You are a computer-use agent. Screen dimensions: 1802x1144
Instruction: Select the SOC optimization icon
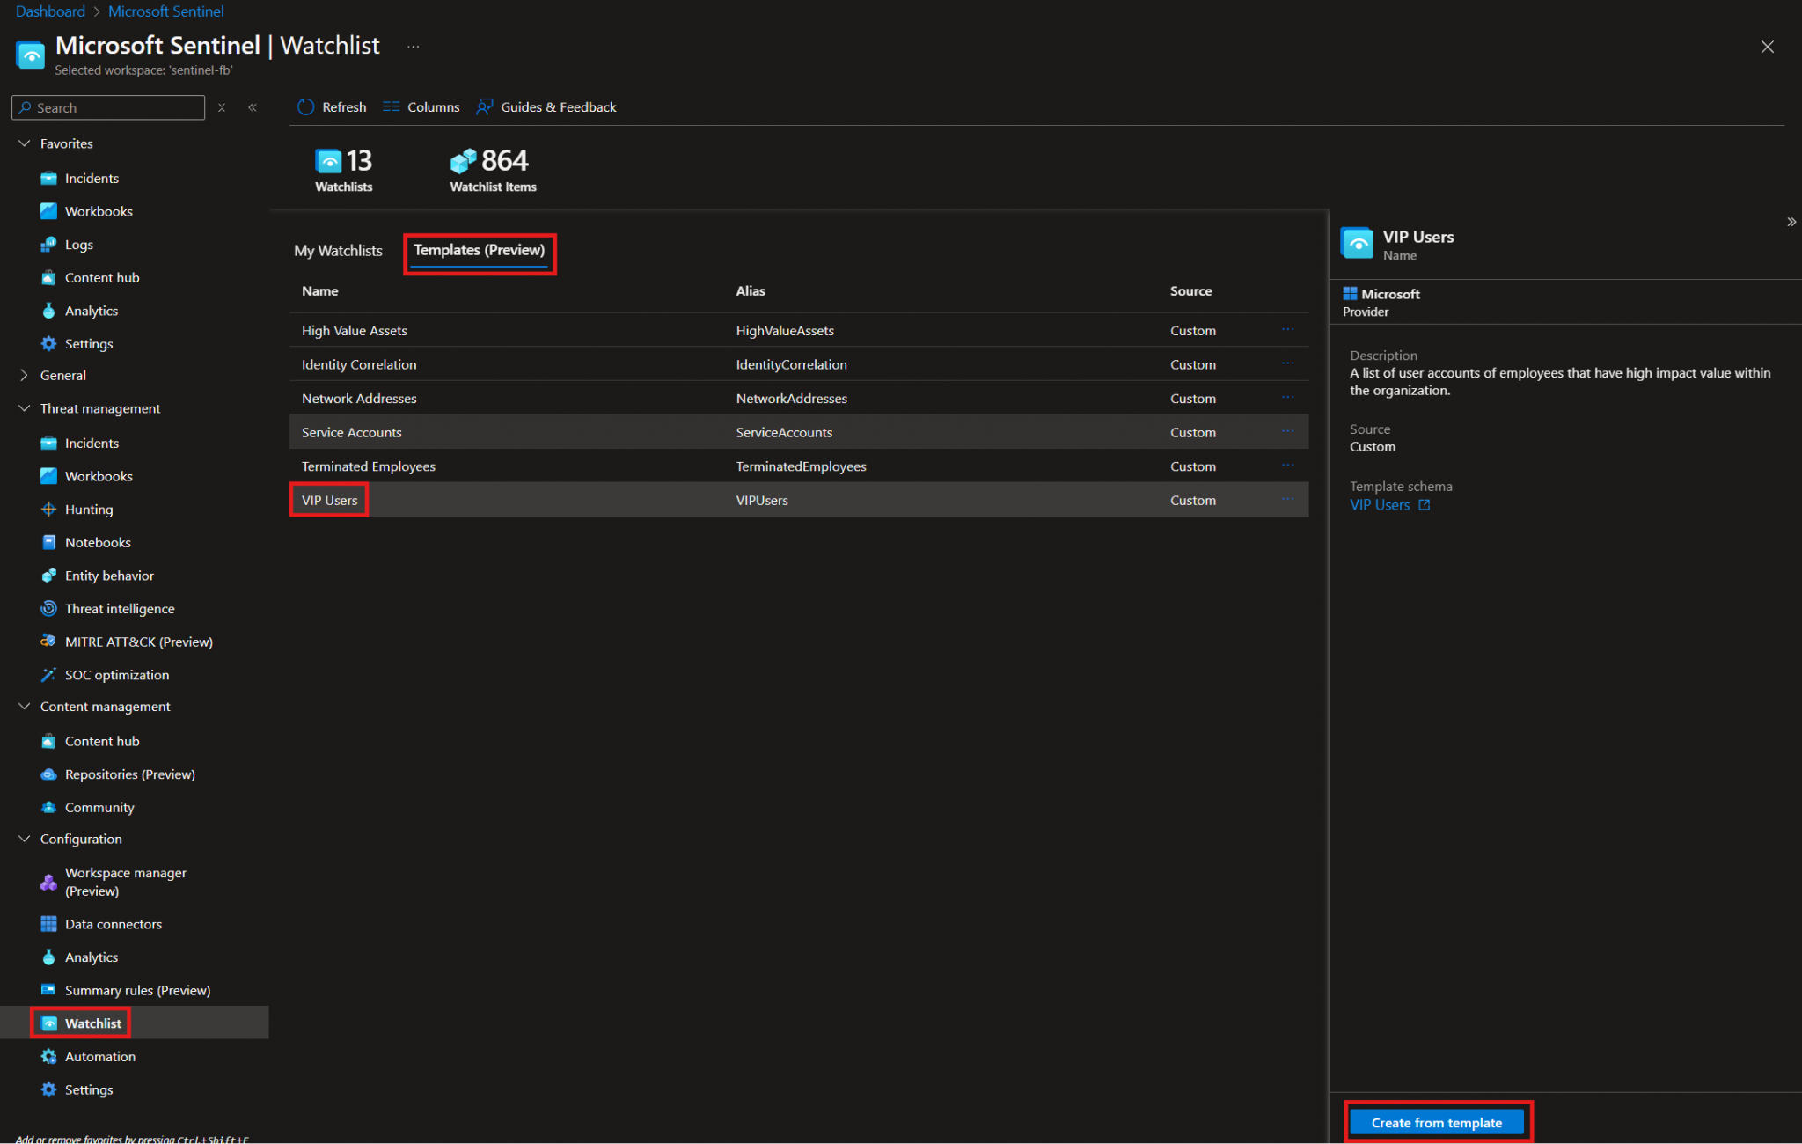[49, 674]
